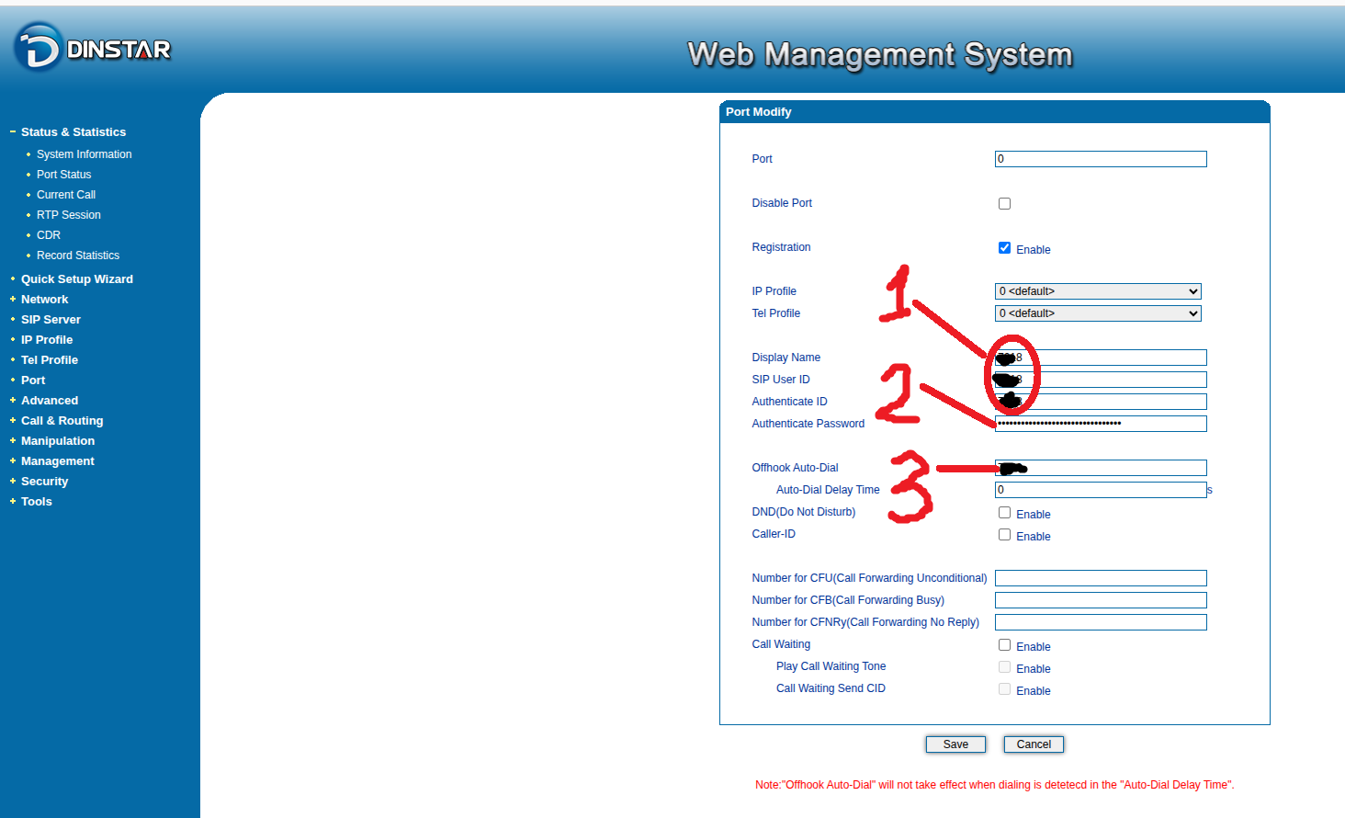Image resolution: width=1345 pixels, height=818 pixels.
Task: Expand the Call & Routing section
Action: 62,421
